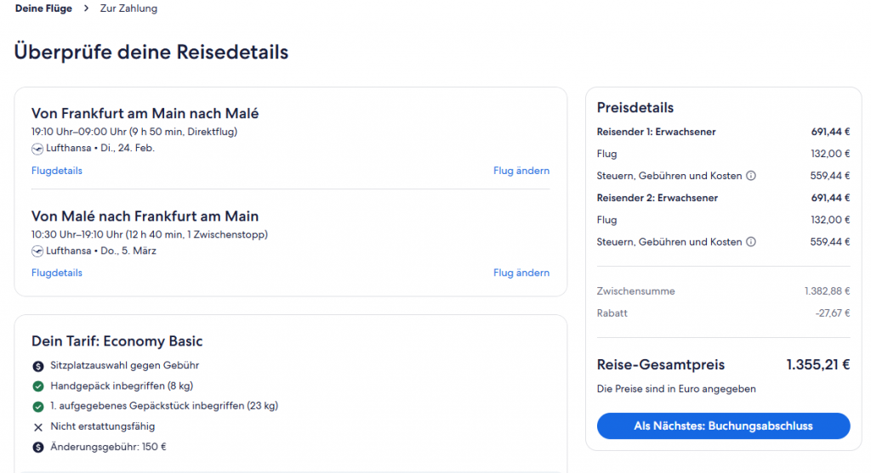This screenshot has width=871, height=473.
Task: Click info icon beside first traveler's taxes
Action: (x=751, y=177)
